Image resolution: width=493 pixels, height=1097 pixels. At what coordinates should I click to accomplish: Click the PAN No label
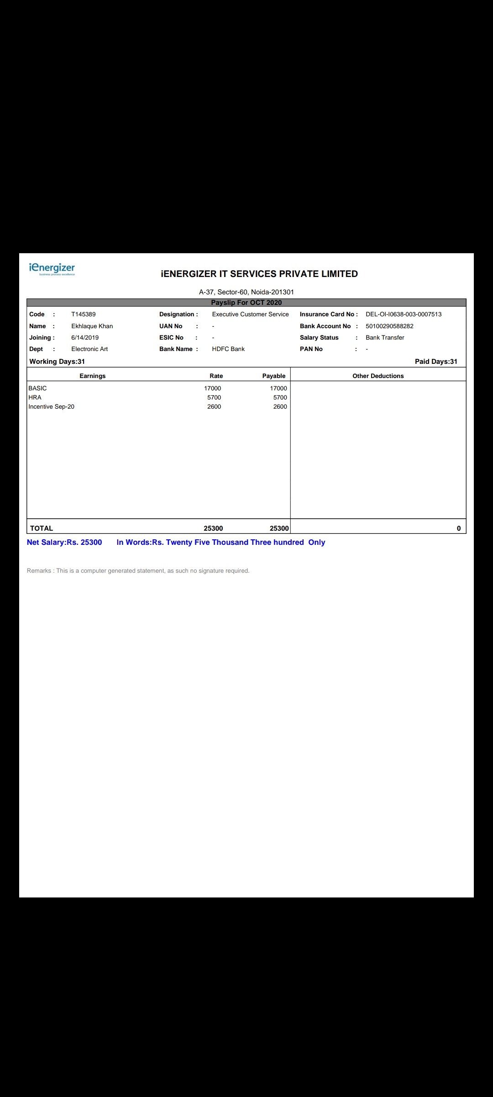(x=311, y=349)
